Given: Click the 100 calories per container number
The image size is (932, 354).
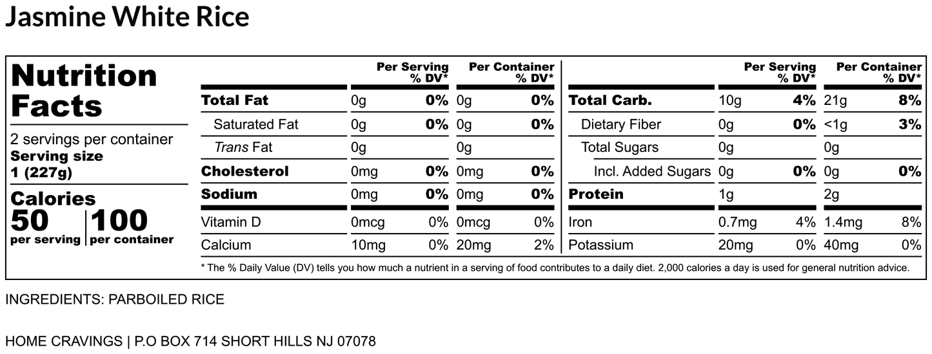Looking at the screenshot, I should (119, 221).
